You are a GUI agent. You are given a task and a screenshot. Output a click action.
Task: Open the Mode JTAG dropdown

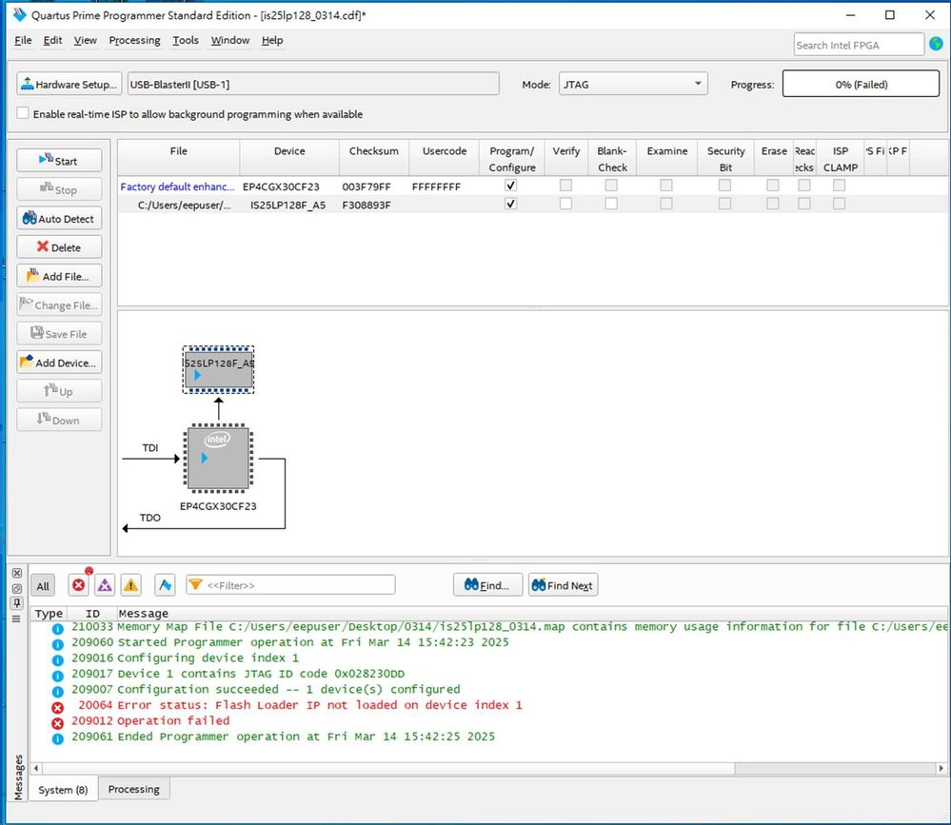point(632,84)
